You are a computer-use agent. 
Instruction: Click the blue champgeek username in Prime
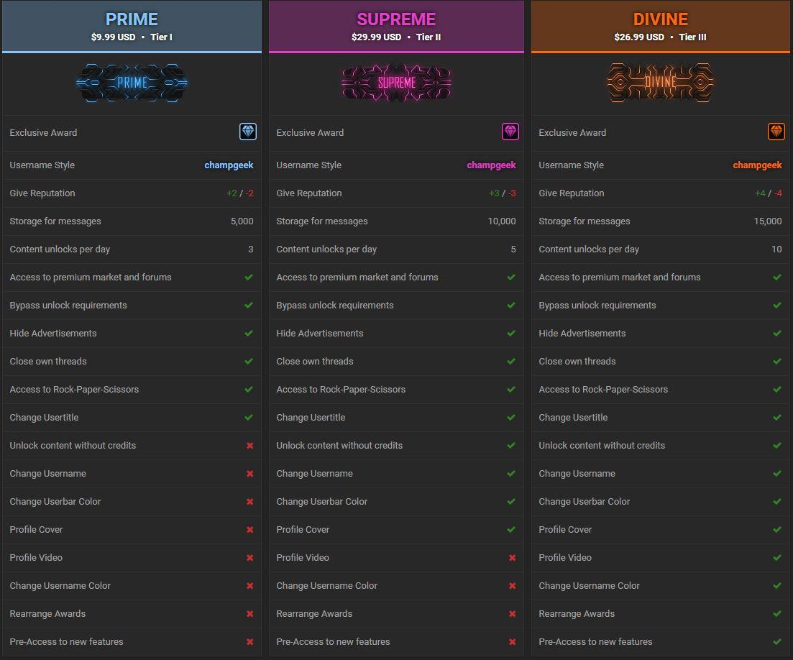click(229, 165)
